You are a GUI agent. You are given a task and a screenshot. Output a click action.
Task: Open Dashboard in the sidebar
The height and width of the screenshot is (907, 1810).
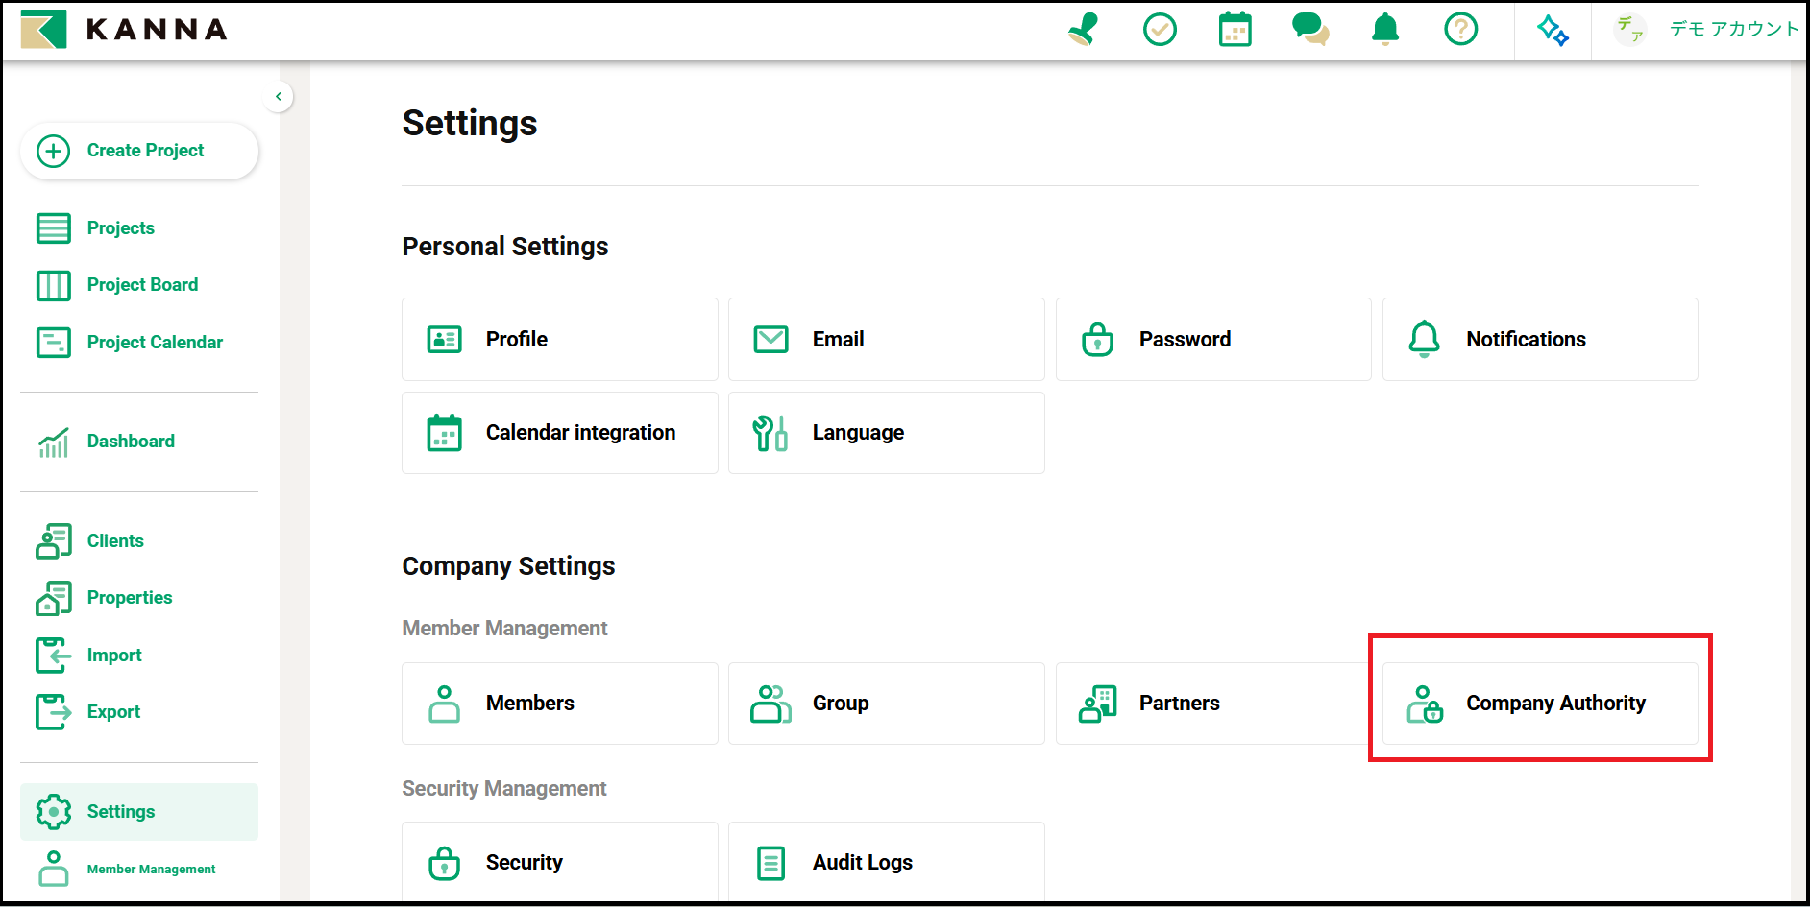click(x=130, y=442)
